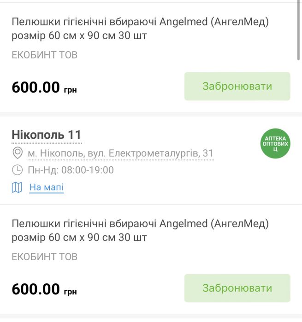Open the На мапі link
The image size is (302, 322).
click(x=46, y=187)
